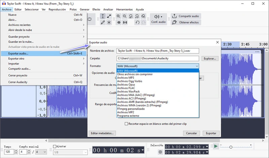Screen dimensions: 269x158
Task: Select Otros archivos sin comprimir option
Action: [x=158, y=74]
